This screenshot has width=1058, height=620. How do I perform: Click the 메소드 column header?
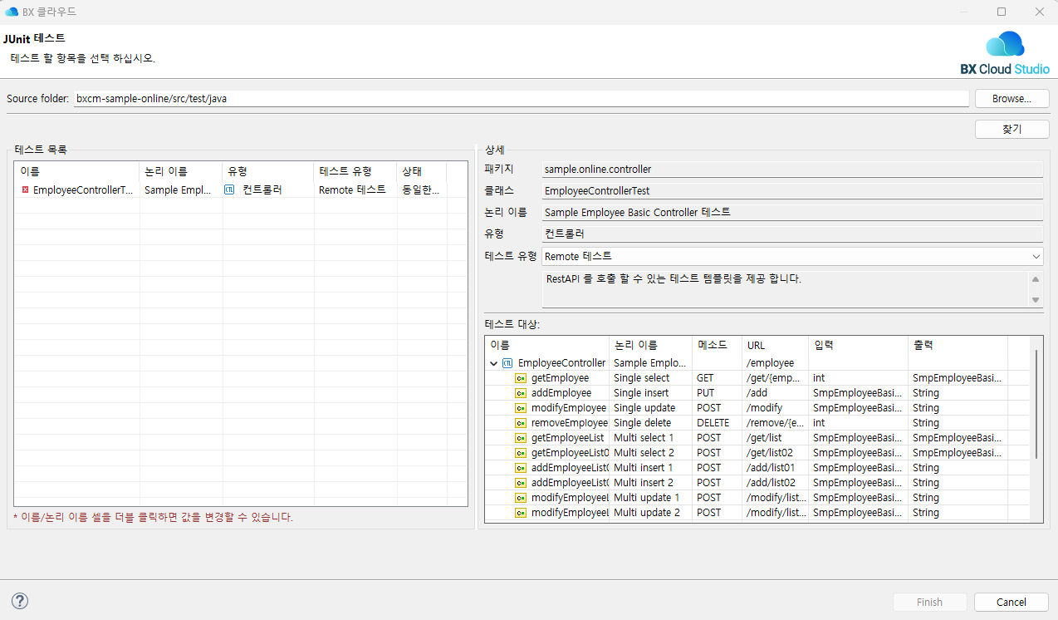click(716, 345)
